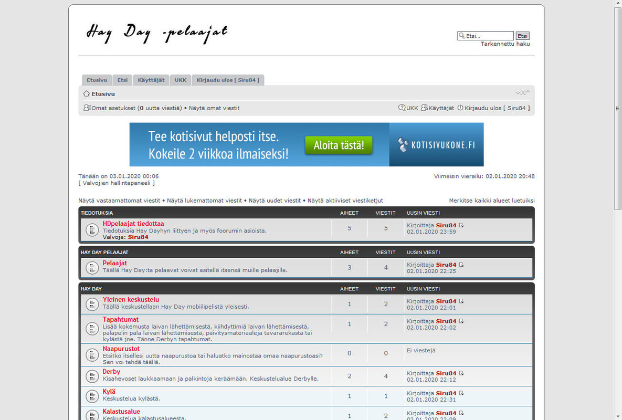The height and width of the screenshot is (420, 622).
Task: Open the Derby forum
Action: pyautogui.click(x=111, y=372)
